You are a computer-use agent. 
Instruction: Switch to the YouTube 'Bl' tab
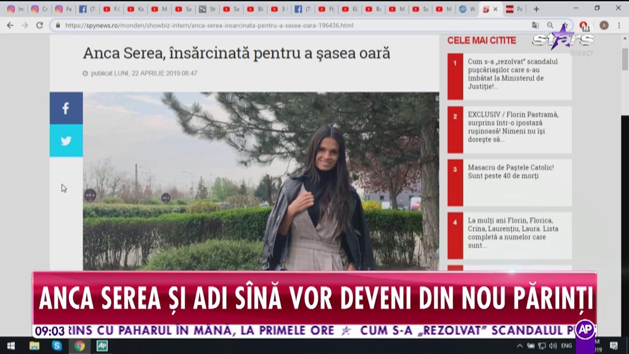tap(256, 9)
